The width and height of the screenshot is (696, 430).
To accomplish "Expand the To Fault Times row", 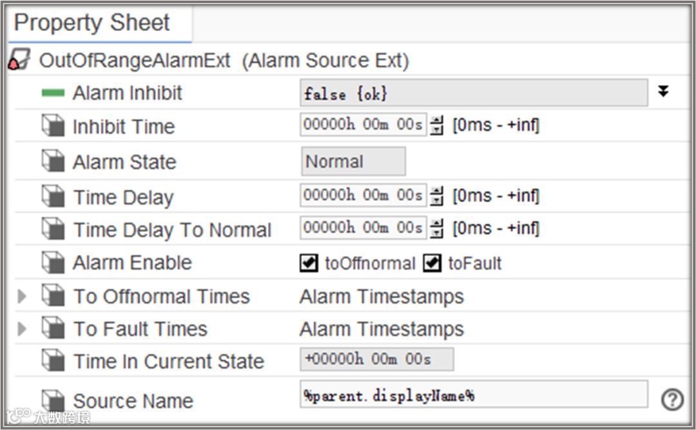I will (x=21, y=329).
